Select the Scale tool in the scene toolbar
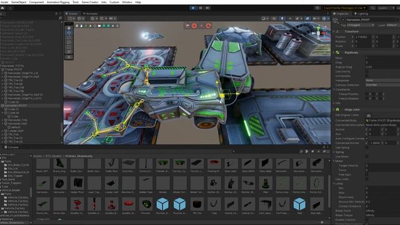400x225 pixels. [69, 42]
